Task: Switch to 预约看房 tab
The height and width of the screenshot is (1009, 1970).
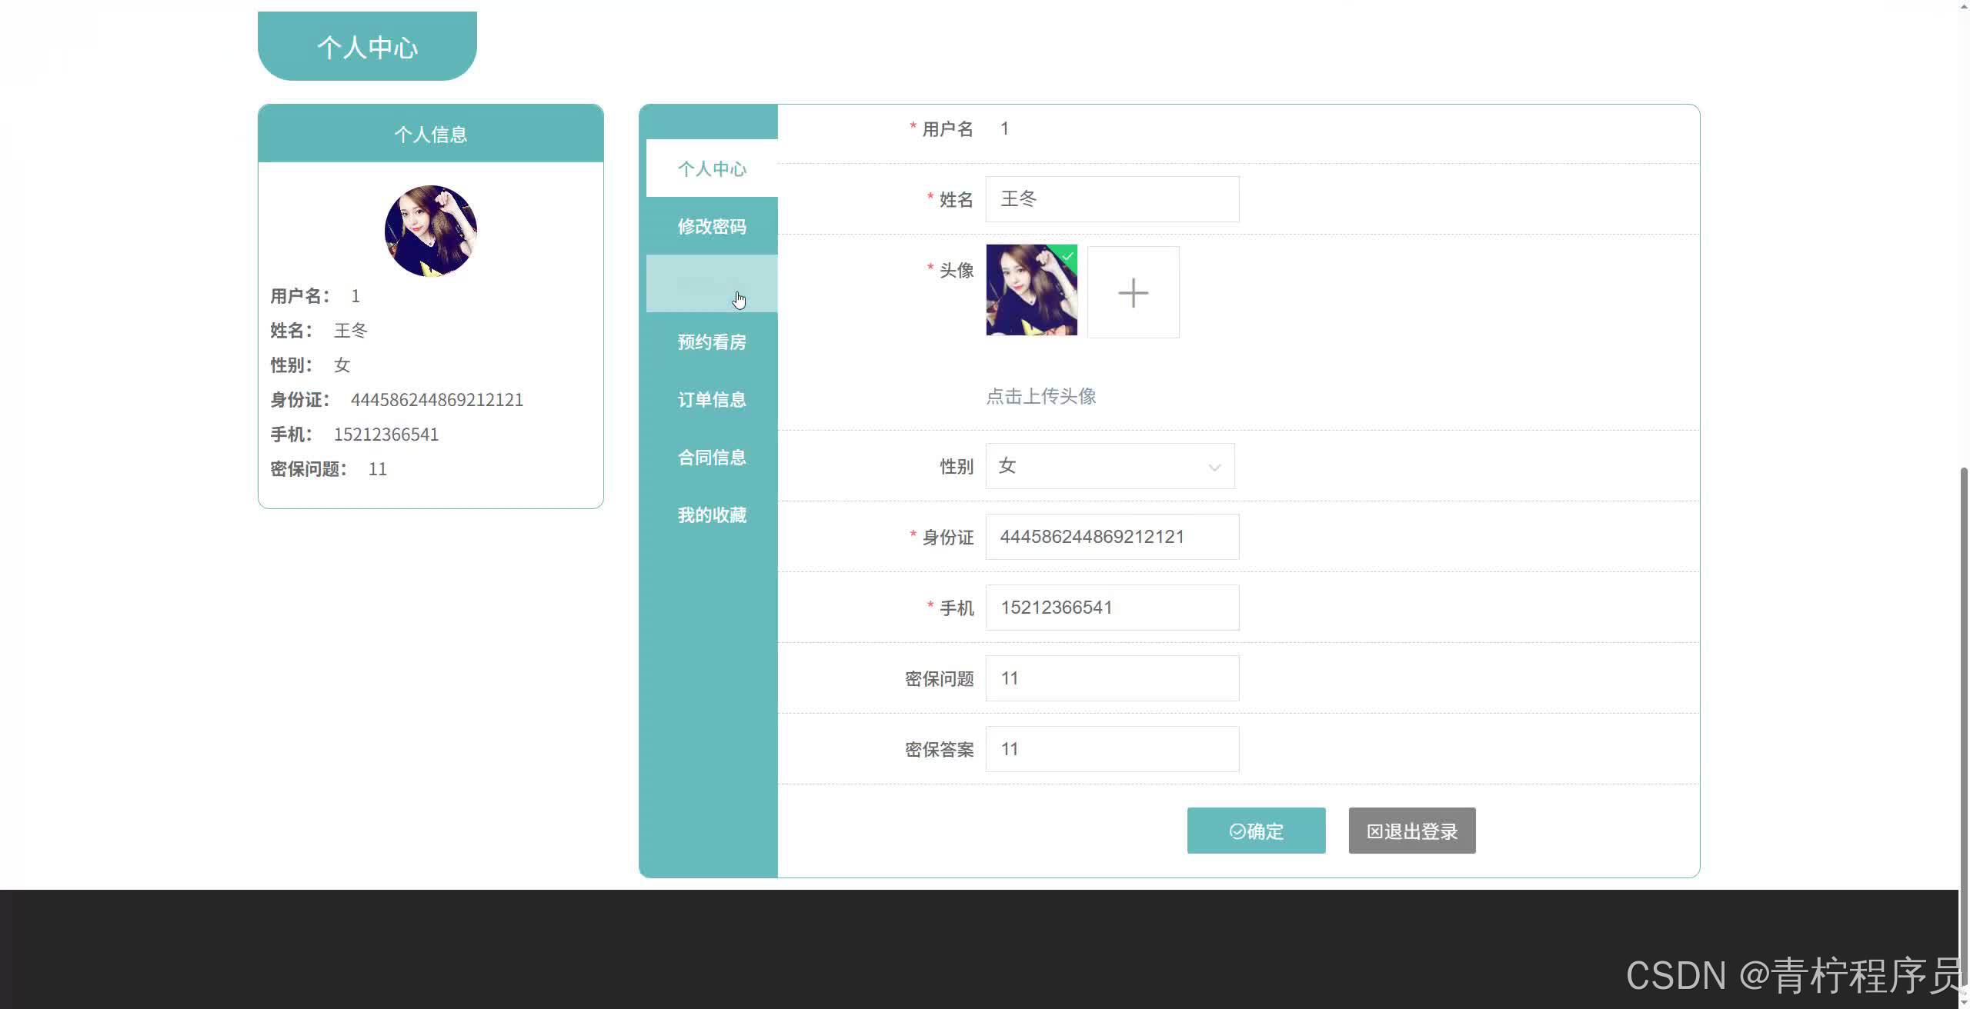Action: [712, 341]
